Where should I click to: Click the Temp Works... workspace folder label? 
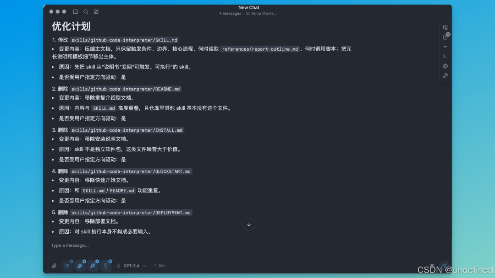coord(261,14)
